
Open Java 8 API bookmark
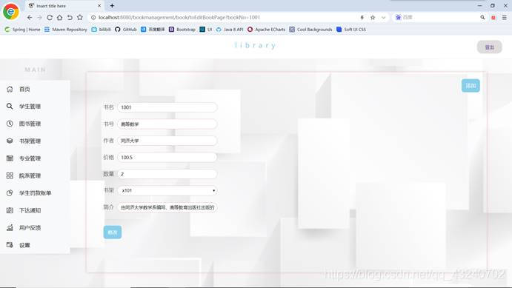(x=230, y=30)
